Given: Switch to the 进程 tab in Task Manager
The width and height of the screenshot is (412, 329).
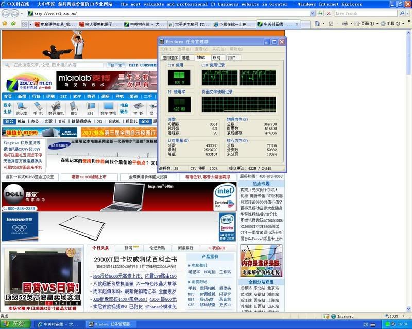Looking at the screenshot, I should click(185, 58).
